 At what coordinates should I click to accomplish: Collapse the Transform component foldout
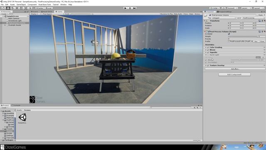(x=204, y=21)
